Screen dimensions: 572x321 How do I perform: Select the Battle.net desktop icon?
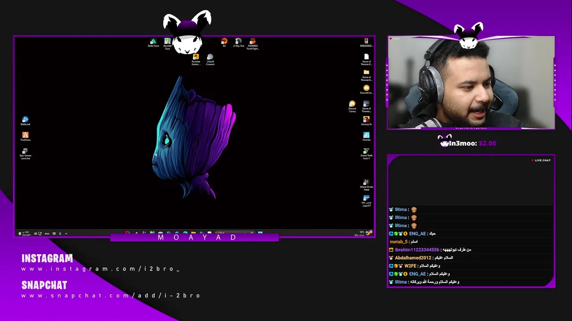25,121
